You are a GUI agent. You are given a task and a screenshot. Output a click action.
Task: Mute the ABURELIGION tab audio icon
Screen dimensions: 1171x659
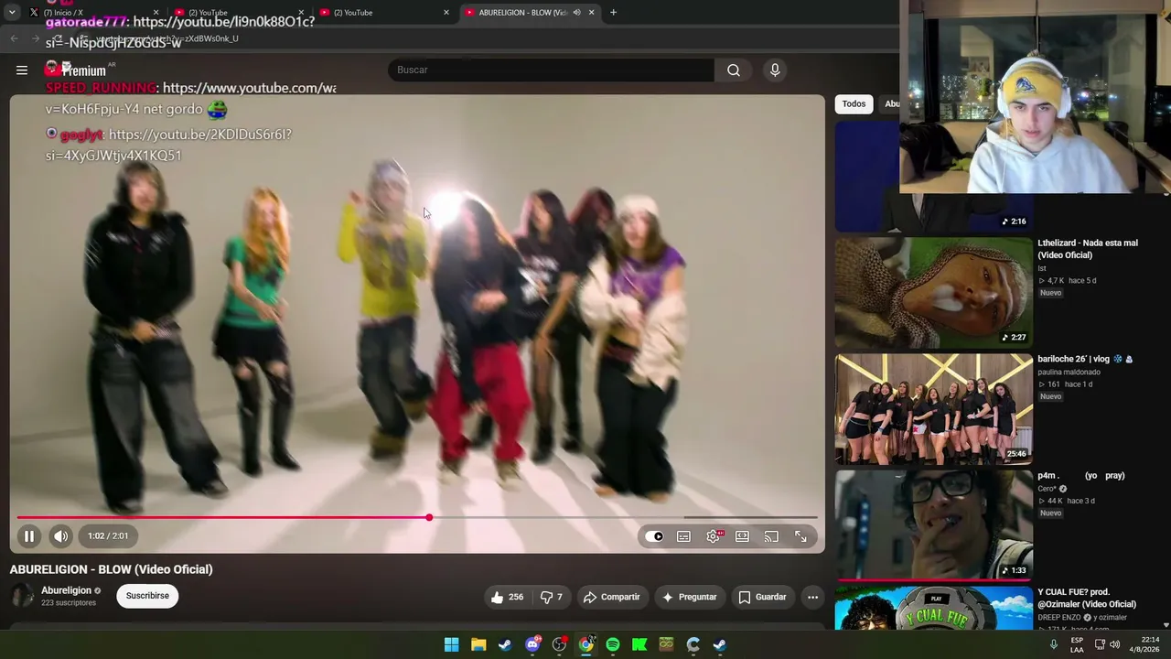(x=576, y=13)
